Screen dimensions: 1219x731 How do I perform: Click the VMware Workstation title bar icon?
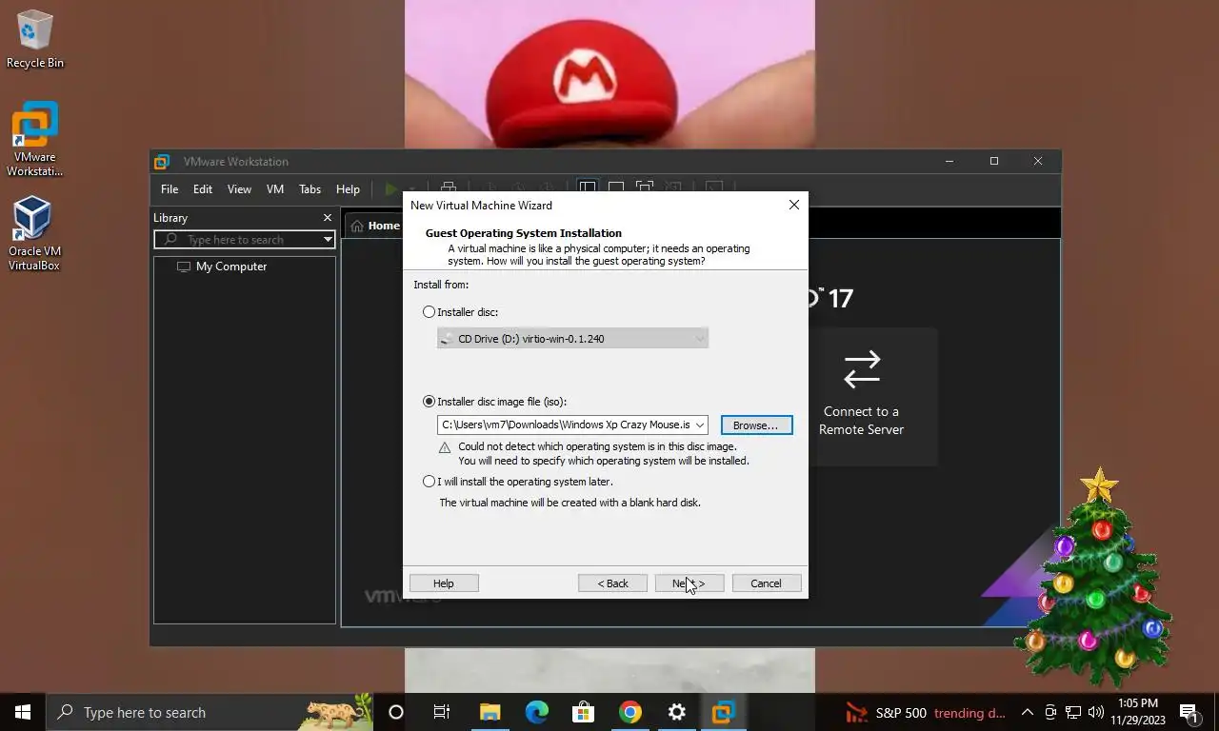coord(162,162)
